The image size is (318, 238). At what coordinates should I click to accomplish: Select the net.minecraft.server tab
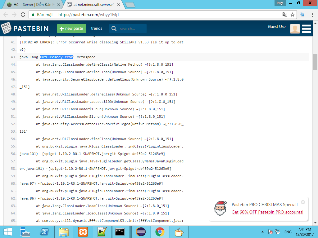tap(93, 4)
